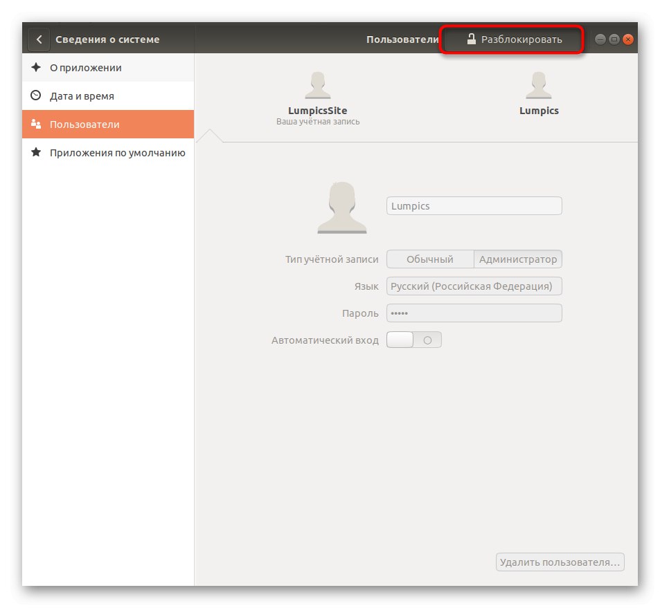Click the large profile picture avatar
This screenshot has height=608, width=660.
(342, 208)
